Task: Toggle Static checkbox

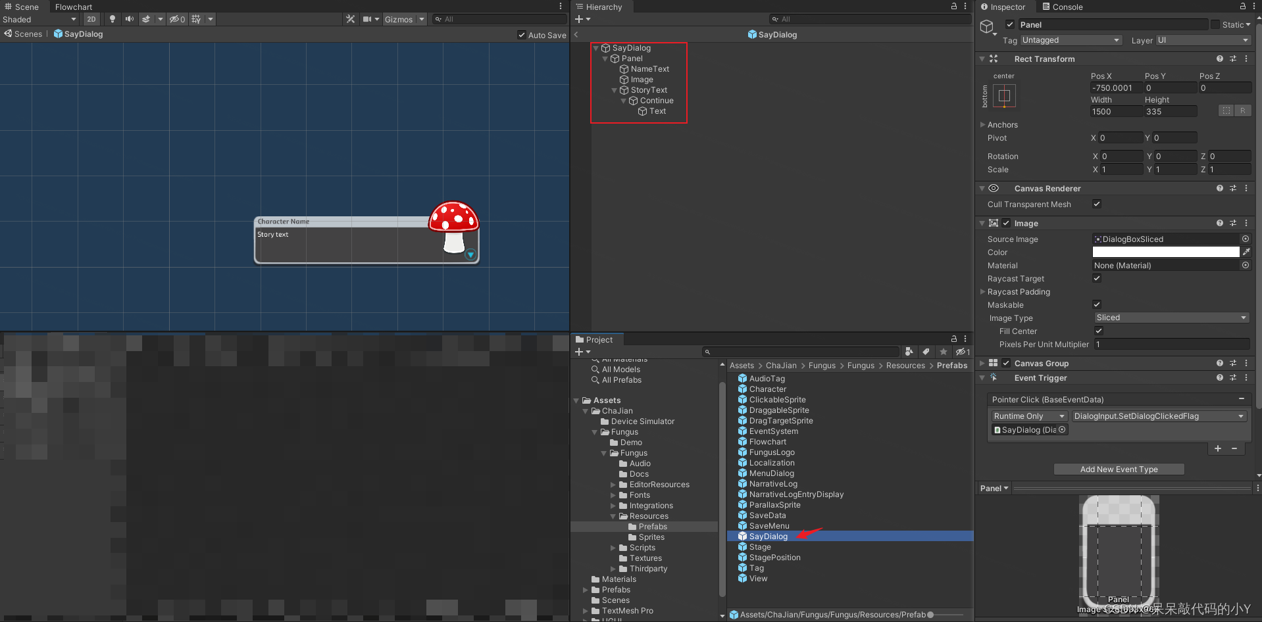Action: click(1215, 24)
